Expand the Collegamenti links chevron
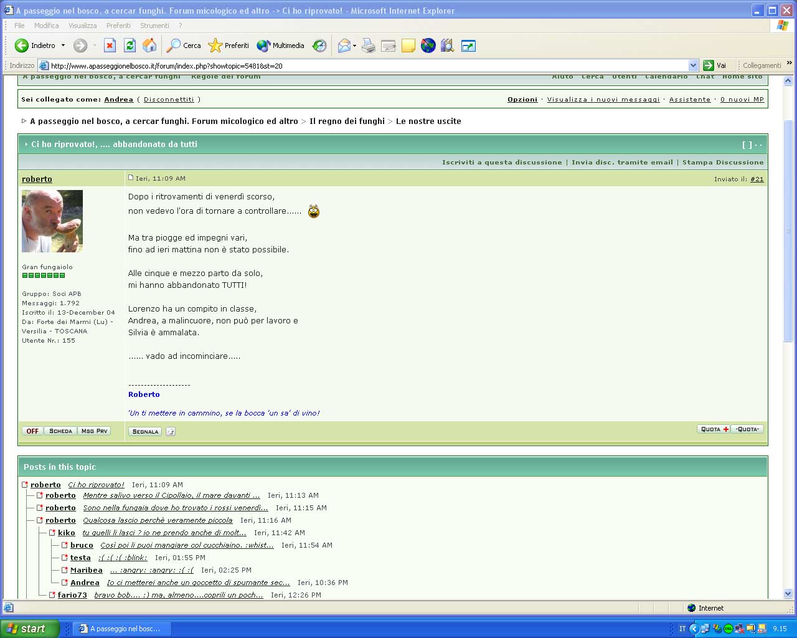This screenshot has width=797, height=638. click(x=790, y=64)
